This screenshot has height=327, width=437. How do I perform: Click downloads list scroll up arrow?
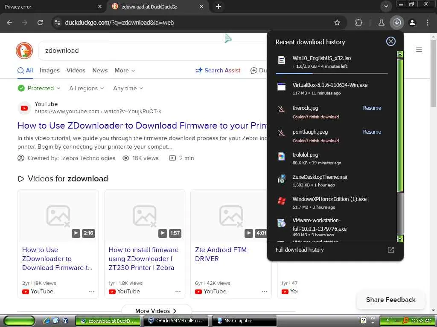[400, 54]
